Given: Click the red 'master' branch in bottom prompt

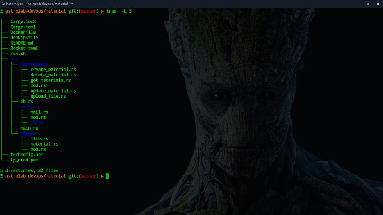Looking at the screenshot, I should click(x=88, y=176).
